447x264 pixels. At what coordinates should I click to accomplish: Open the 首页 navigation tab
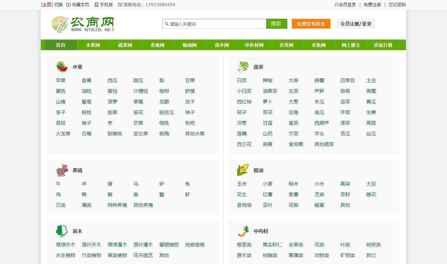tap(61, 45)
